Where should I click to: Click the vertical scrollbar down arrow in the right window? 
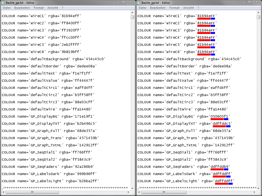(258, 188)
